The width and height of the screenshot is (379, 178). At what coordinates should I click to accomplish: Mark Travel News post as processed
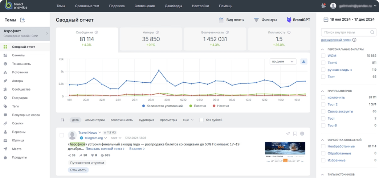[x=288, y=133]
